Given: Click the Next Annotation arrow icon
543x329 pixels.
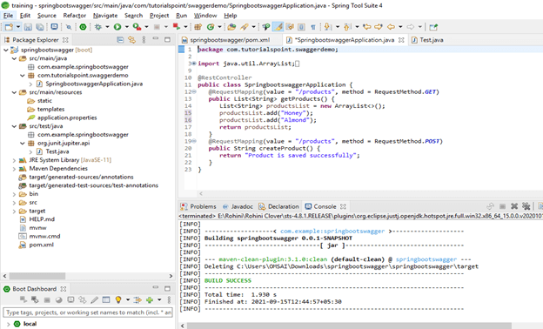Looking at the screenshot, I should [x=327, y=27].
